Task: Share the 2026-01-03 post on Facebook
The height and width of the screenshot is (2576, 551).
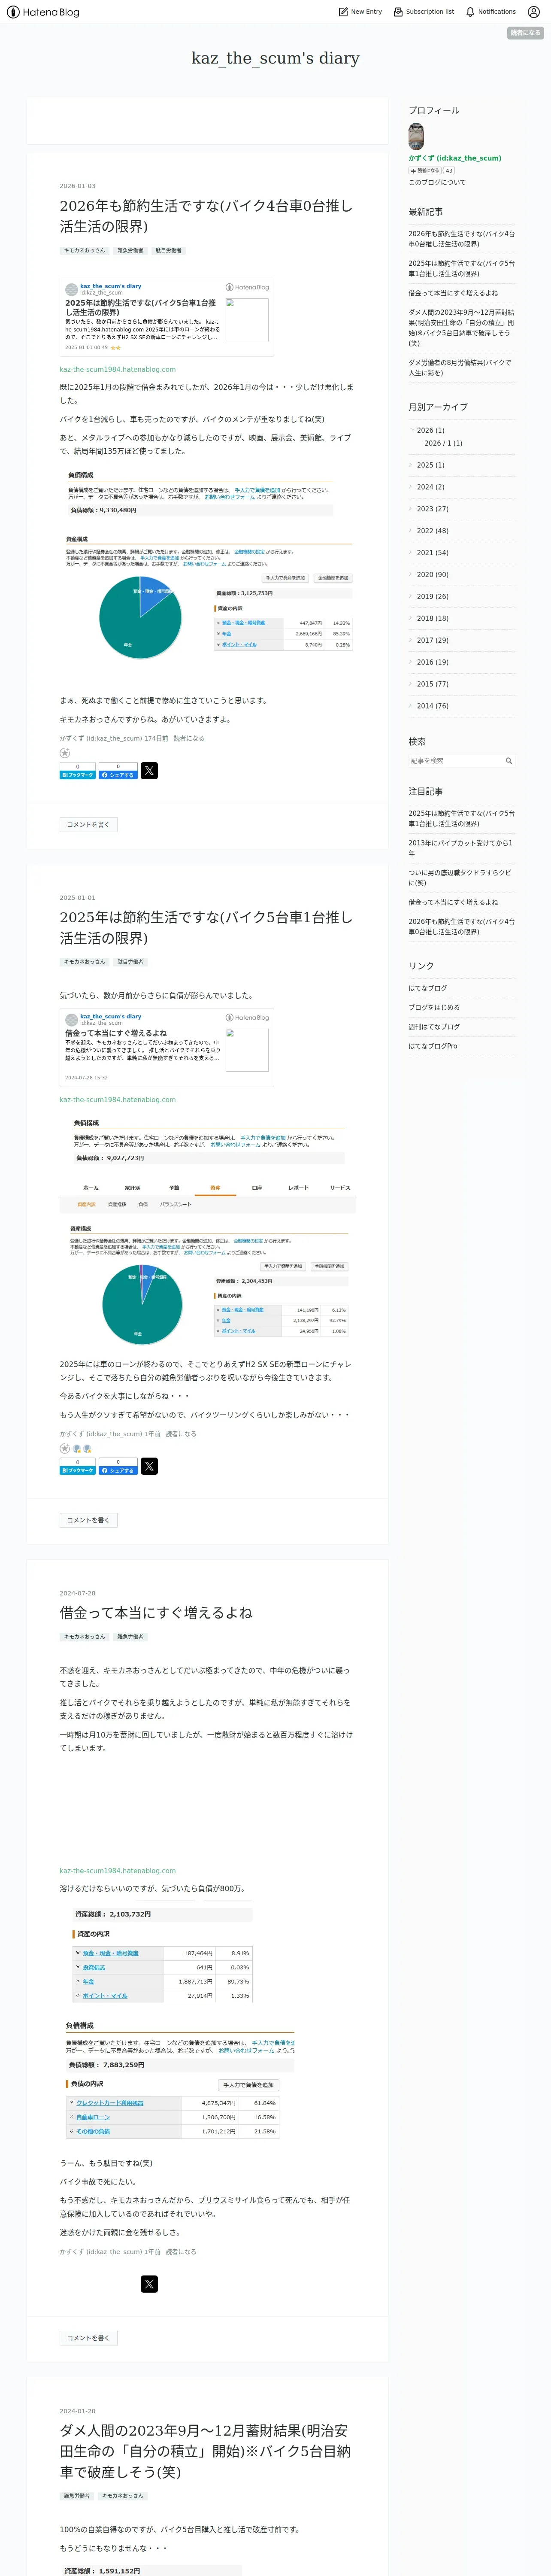Action: tap(118, 771)
